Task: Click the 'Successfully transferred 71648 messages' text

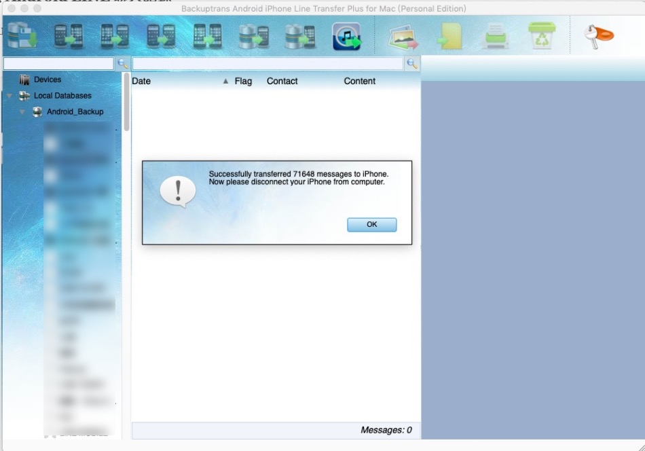Action: [x=299, y=174]
